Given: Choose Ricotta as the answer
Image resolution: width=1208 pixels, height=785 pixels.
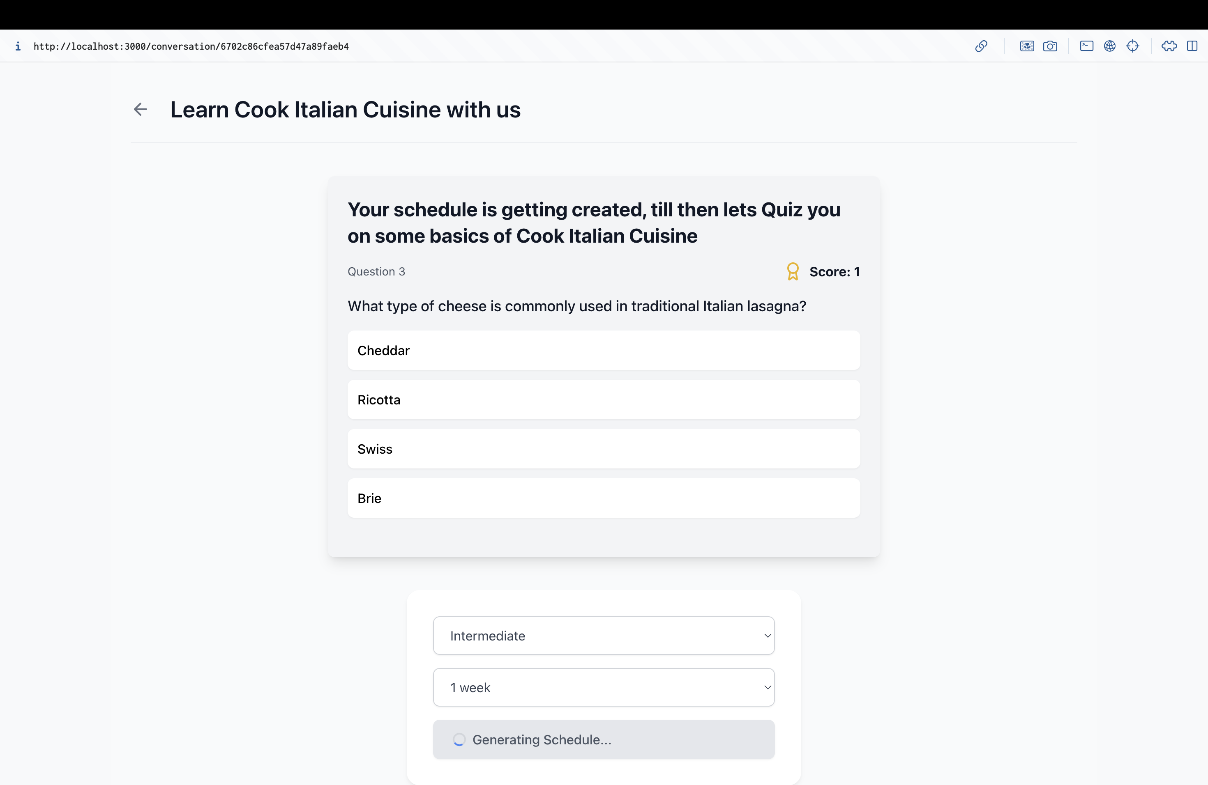Looking at the screenshot, I should (604, 399).
